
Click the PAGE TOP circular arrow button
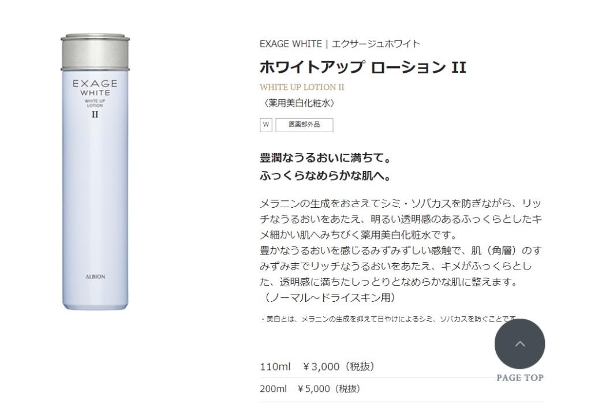(x=519, y=344)
